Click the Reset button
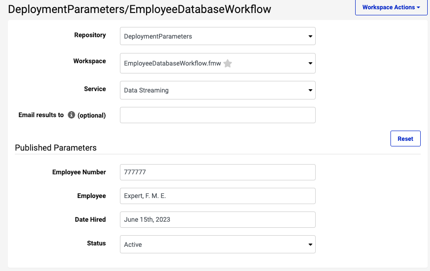Screen dimensions: 430x271 pyautogui.click(x=405, y=139)
